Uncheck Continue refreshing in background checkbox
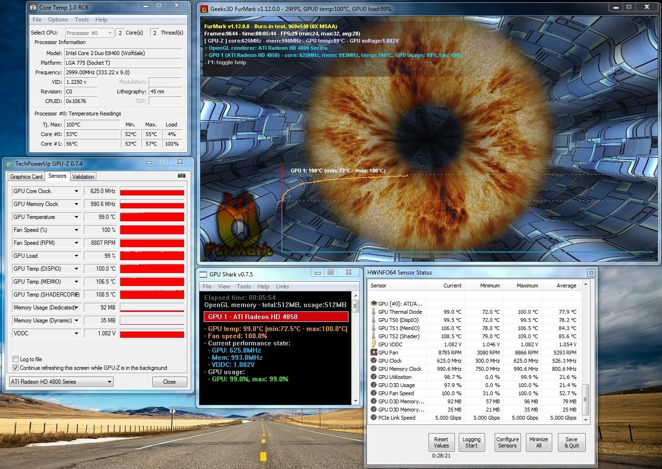Screen dimensions: 662x469 [x=15, y=367]
